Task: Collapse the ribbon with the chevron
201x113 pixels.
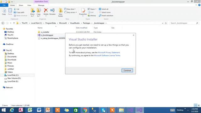Action: tap(196, 5)
